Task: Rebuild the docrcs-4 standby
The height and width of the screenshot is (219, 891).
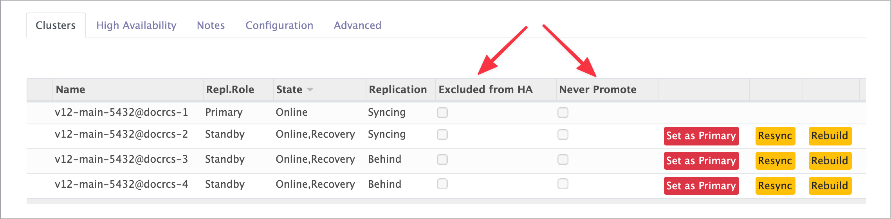Action: (x=830, y=186)
